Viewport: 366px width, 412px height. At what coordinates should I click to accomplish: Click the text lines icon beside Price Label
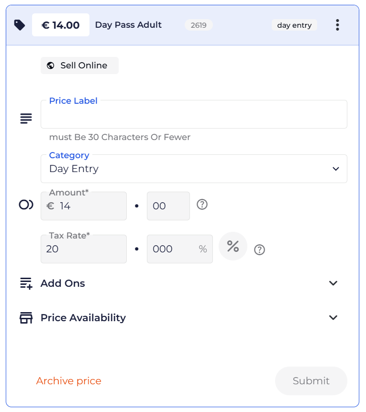(26, 119)
